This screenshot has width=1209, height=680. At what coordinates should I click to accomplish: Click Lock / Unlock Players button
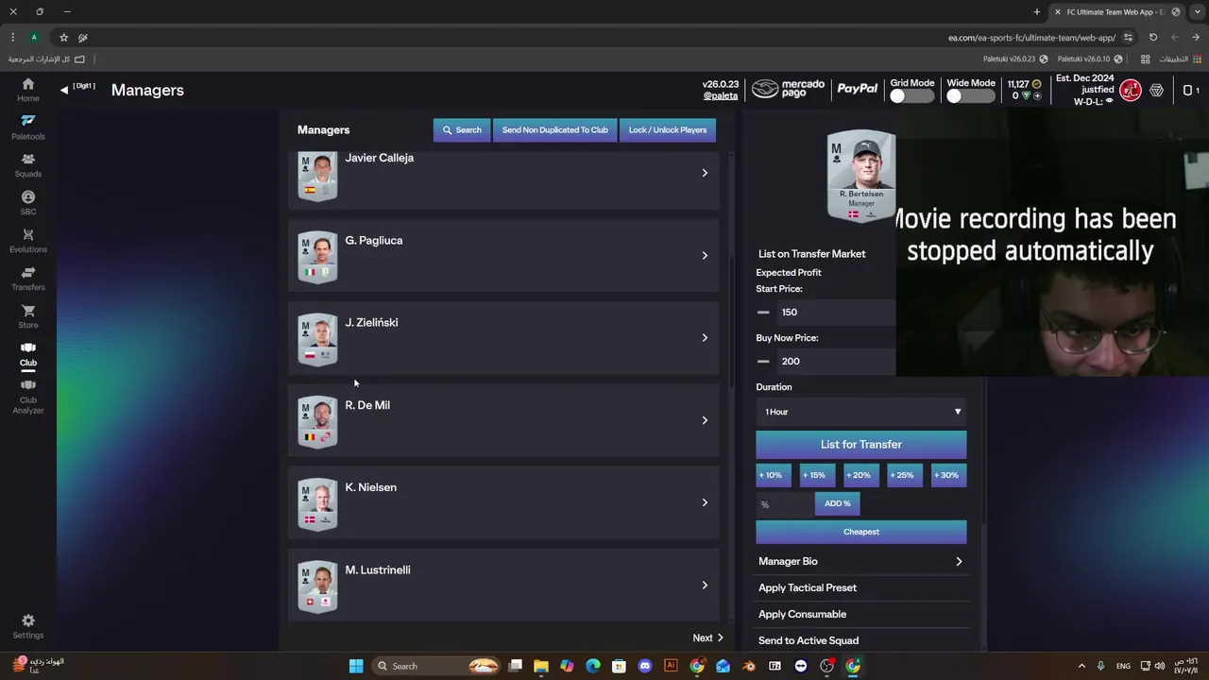coord(668,130)
